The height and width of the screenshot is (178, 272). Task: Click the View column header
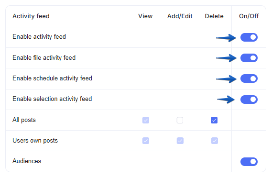(145, 16)
